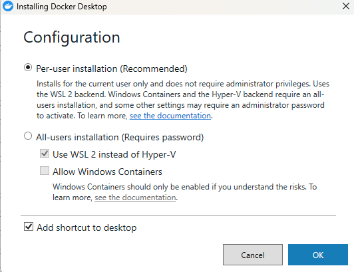Choose the All-users installation radio button

click(x=28, y=136)
